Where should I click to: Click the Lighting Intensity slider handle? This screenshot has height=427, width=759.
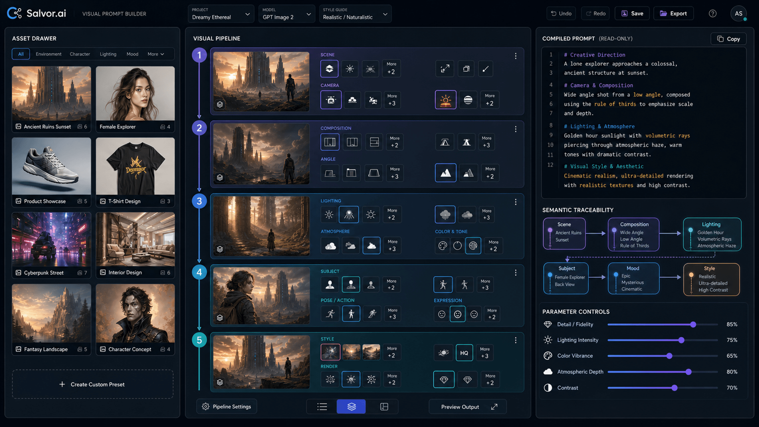681,340
